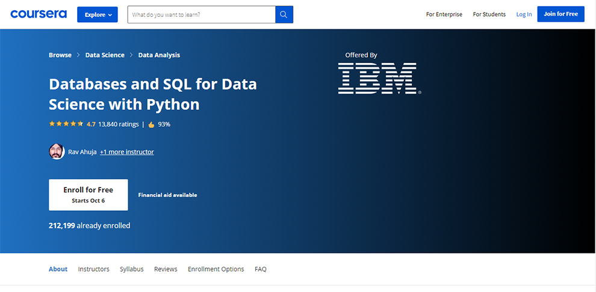This screenshot has height=292, width=596.
Task: Go to Data Science in the breadcrumb
Action: click(105, 55)
